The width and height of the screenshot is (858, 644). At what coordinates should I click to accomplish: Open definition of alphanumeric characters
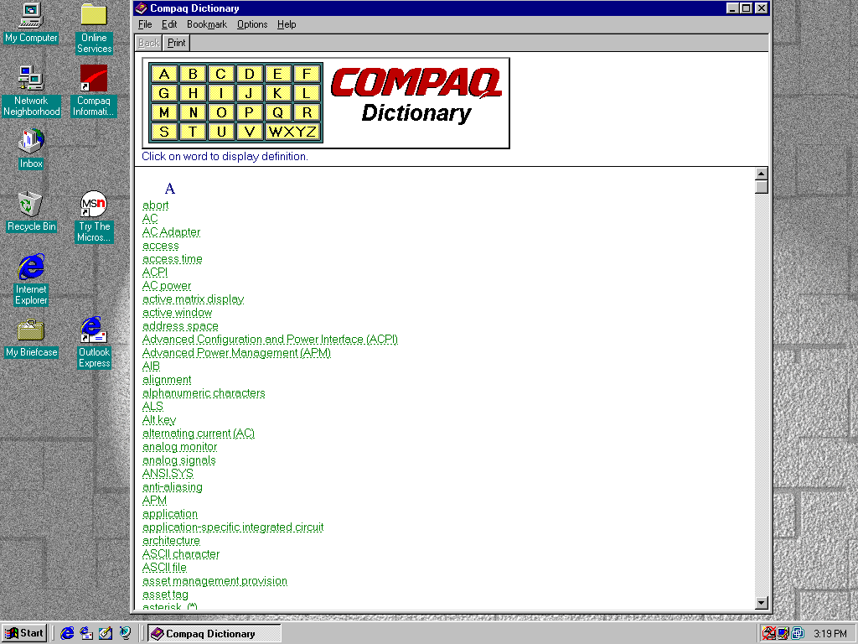tap(204, 393)
